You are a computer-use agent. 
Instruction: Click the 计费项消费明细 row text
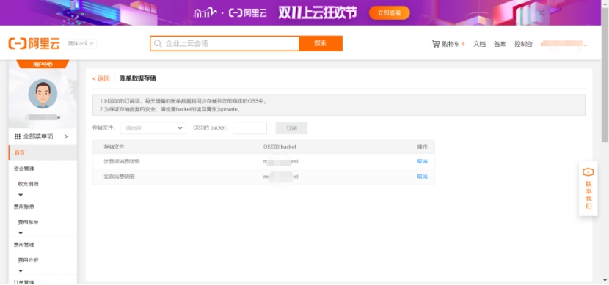[122, 161]
